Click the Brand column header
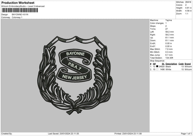Image resolution: width=193 pixels, height=136 pixels. click(188, 64)
